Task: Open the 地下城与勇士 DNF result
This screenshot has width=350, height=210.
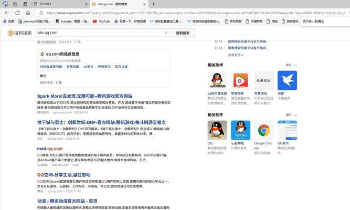Action: point(101,122)
